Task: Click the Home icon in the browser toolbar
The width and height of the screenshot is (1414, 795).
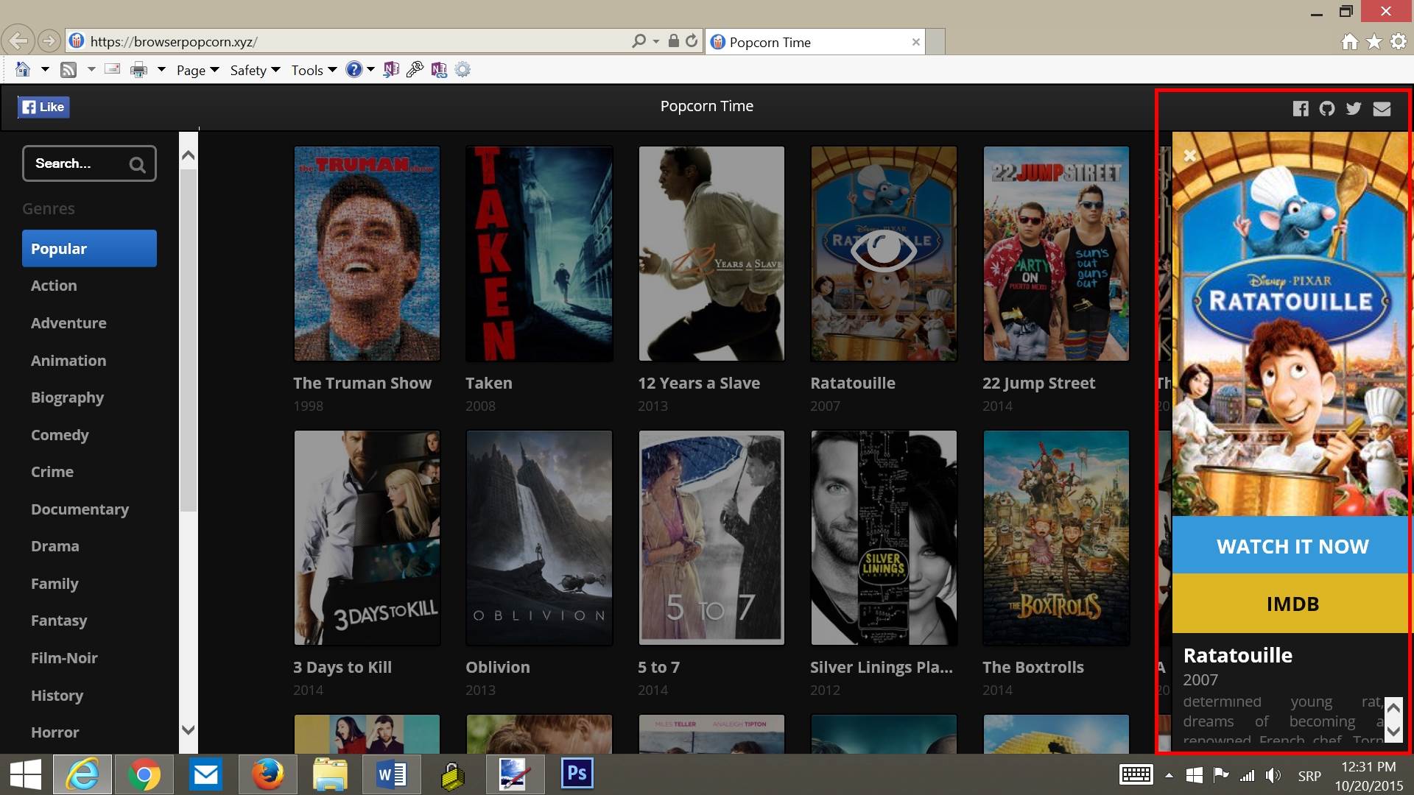Action: tap(1351, 41)
